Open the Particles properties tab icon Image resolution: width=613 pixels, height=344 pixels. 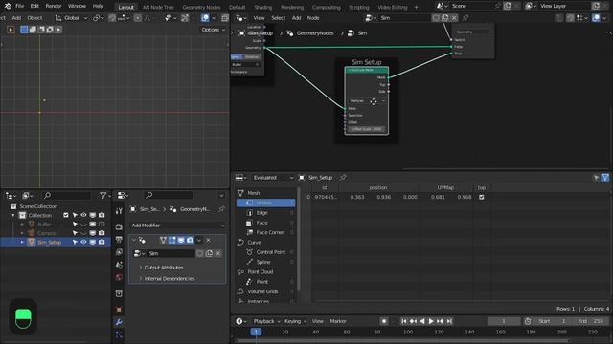coord(119,334)
